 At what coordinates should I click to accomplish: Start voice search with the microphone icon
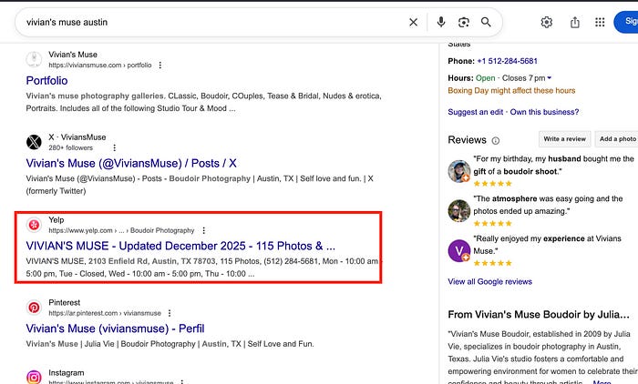click(x=440, y=22)
